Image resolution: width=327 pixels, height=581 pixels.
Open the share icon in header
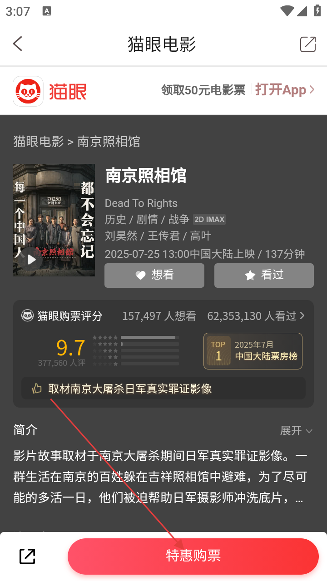[x=308, y=44]
